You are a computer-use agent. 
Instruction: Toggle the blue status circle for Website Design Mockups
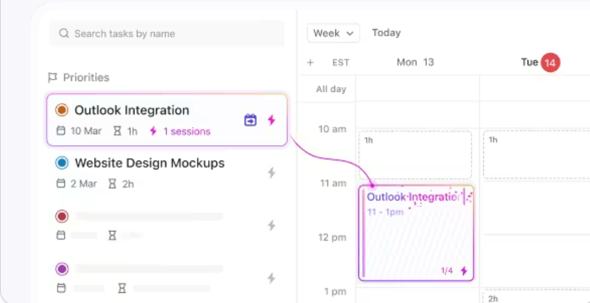(x=62, y=163)
